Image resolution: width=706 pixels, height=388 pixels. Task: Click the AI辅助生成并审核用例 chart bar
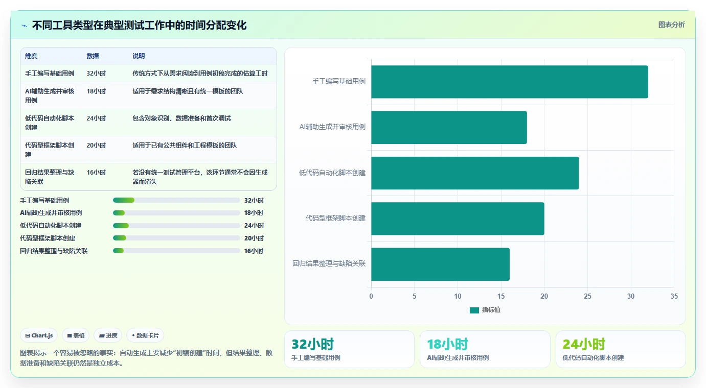(x=449, y=127)
